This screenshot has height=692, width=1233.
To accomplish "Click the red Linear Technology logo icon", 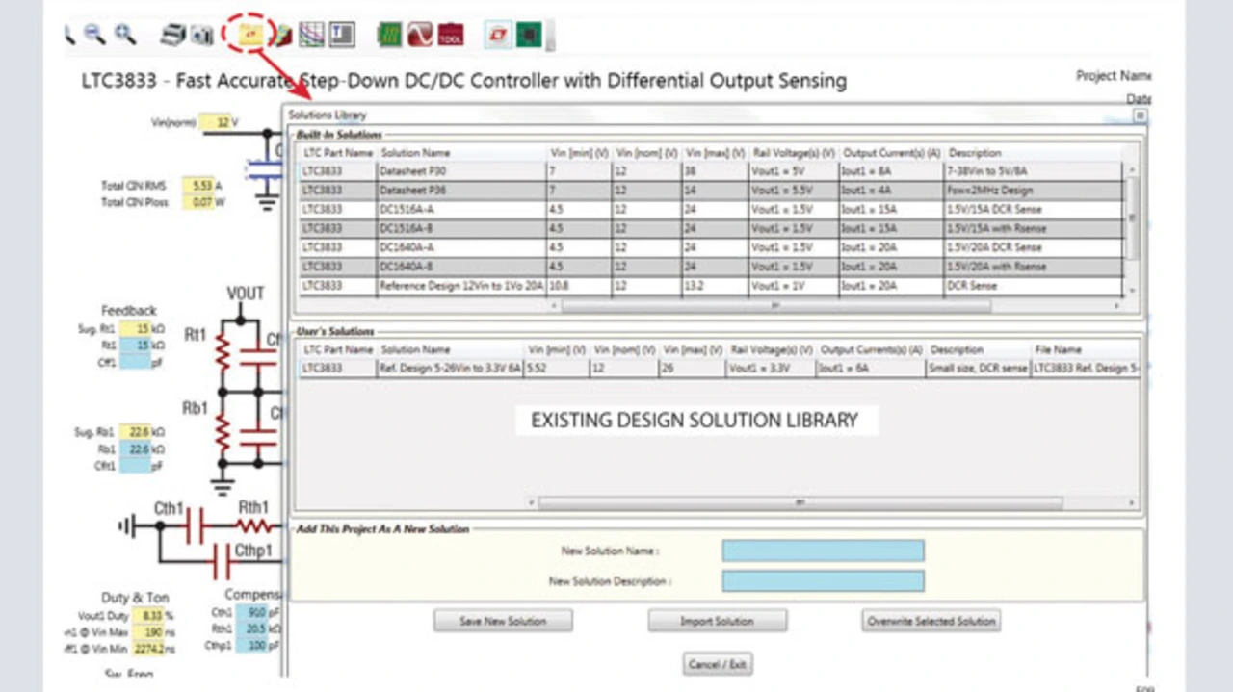I will point(498,36).
